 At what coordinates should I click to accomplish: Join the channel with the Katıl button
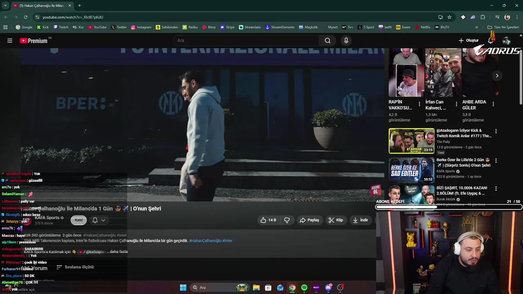[79, 220]
